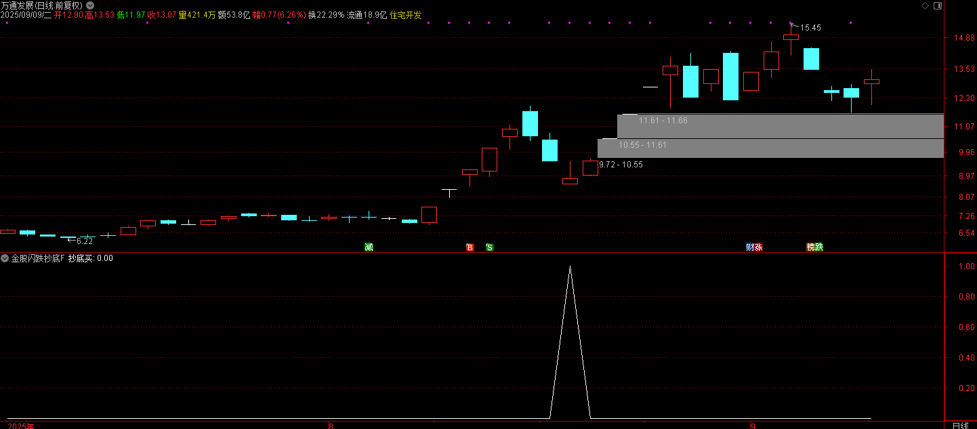The width and height of the screenshot is (977, 429).
Task: Click the 6.22 low price label
Action: point(84,241)
